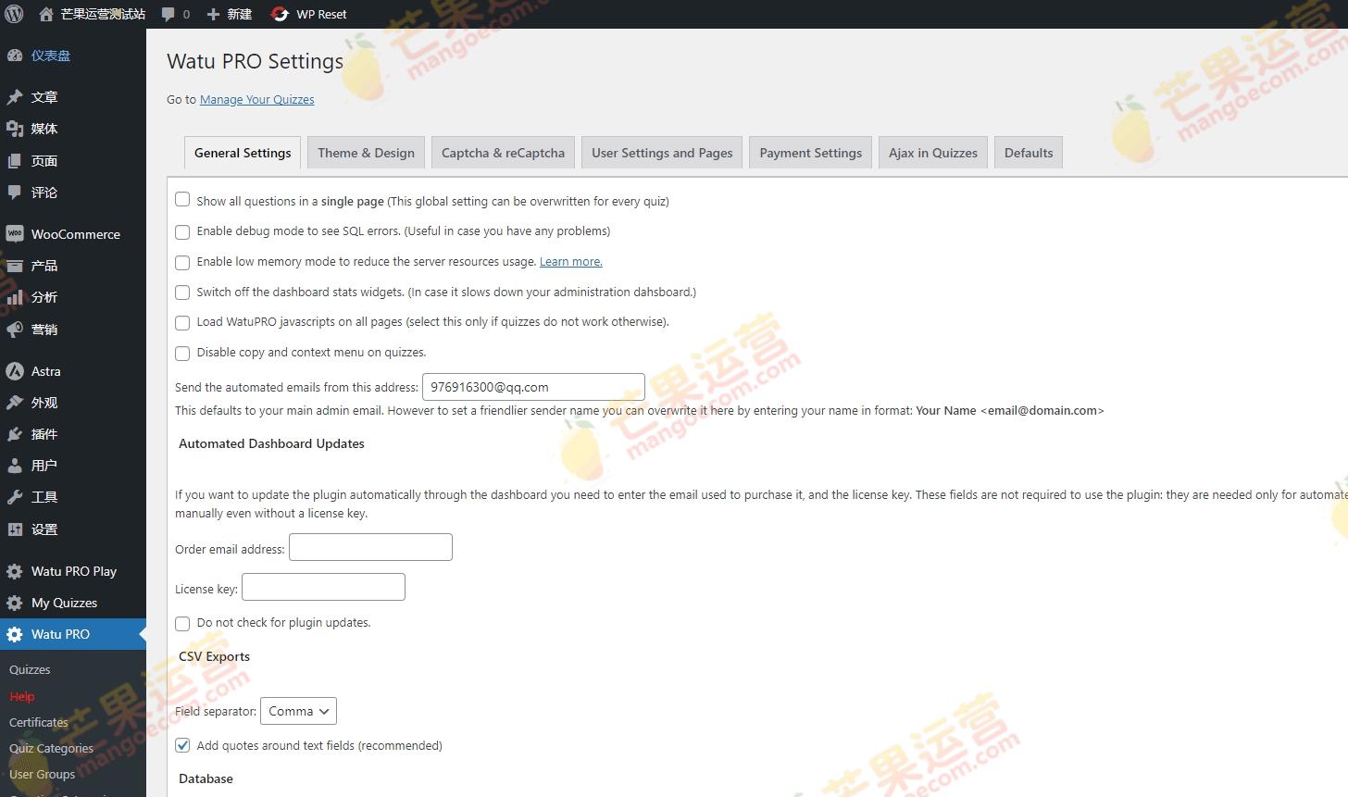This screenshot has height=797, width=1348.
Task: Click the 设置 settings icon
Action: (x=15, y=529)
